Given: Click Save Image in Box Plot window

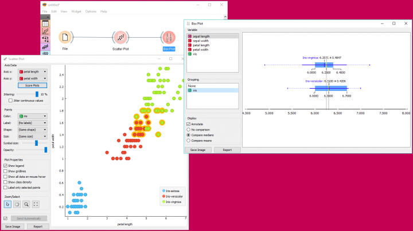Looking at the screenshot, I should click(198, 150).
